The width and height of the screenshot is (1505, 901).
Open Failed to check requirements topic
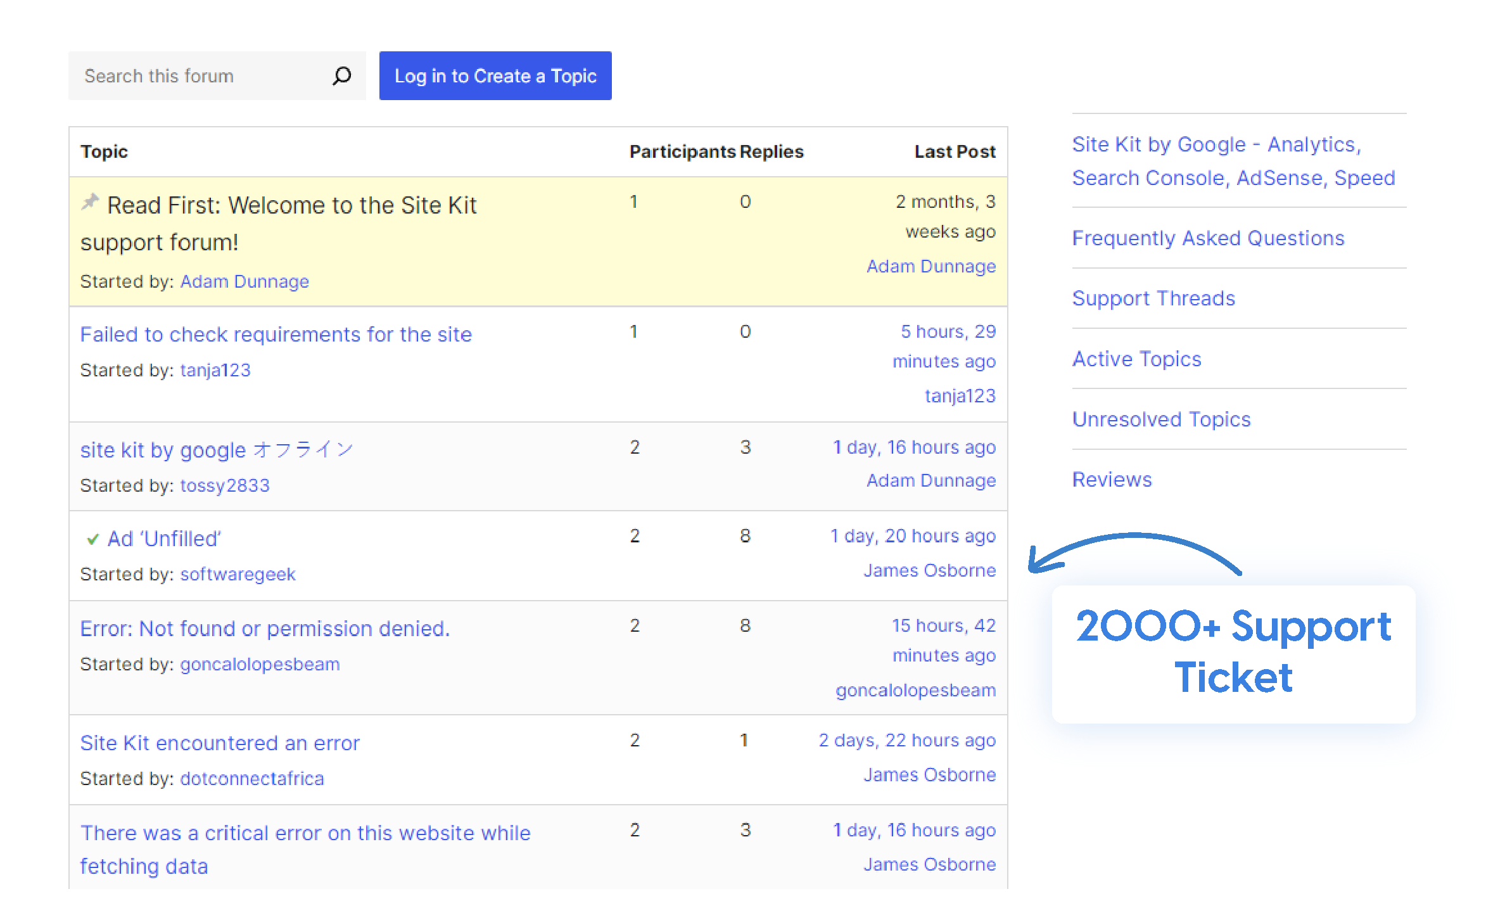point(276,335)
